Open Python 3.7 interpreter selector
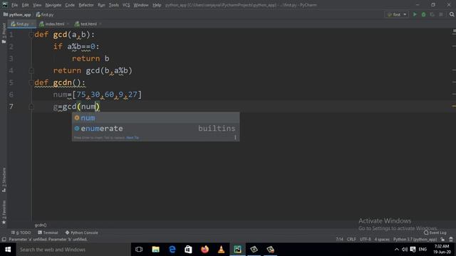This screenshot has width=456, height=256. pyautogui.click(x=415, y=240)
